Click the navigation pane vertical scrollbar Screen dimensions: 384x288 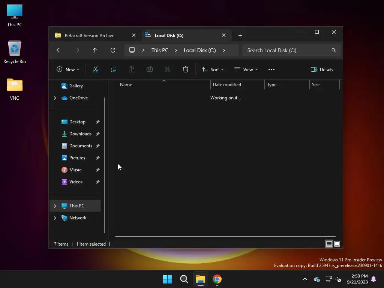[x=104, y=165]
